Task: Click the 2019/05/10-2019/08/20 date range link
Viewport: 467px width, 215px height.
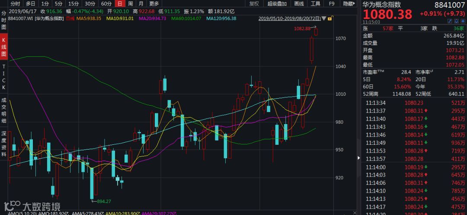Action: 289,19
